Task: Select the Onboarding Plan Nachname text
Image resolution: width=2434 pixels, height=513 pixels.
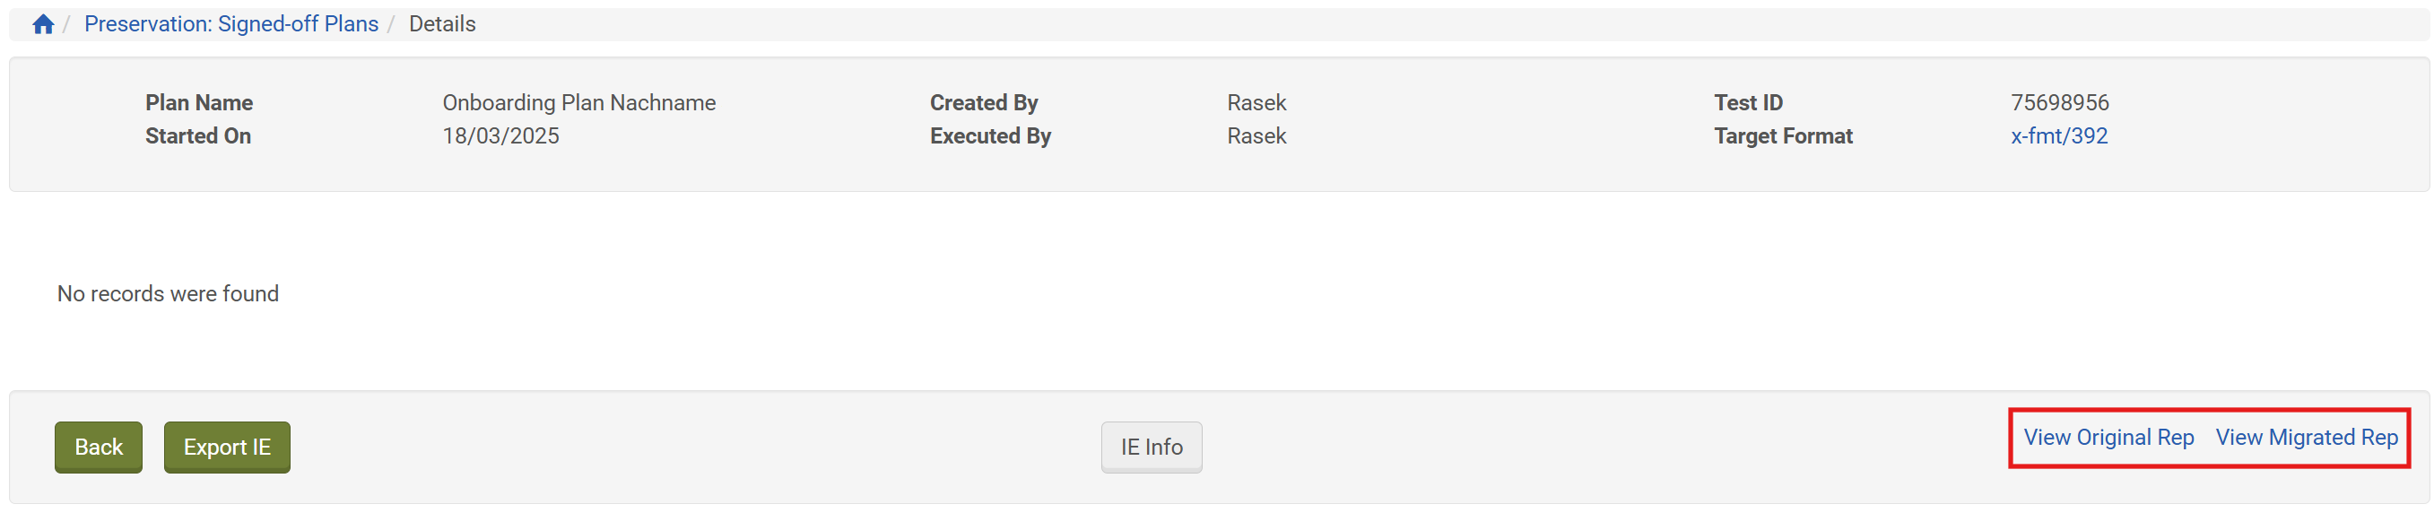Action: tap(578, 103)
